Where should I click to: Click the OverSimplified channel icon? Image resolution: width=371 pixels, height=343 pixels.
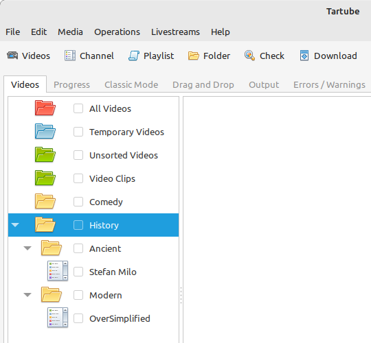tap(58, 318)
